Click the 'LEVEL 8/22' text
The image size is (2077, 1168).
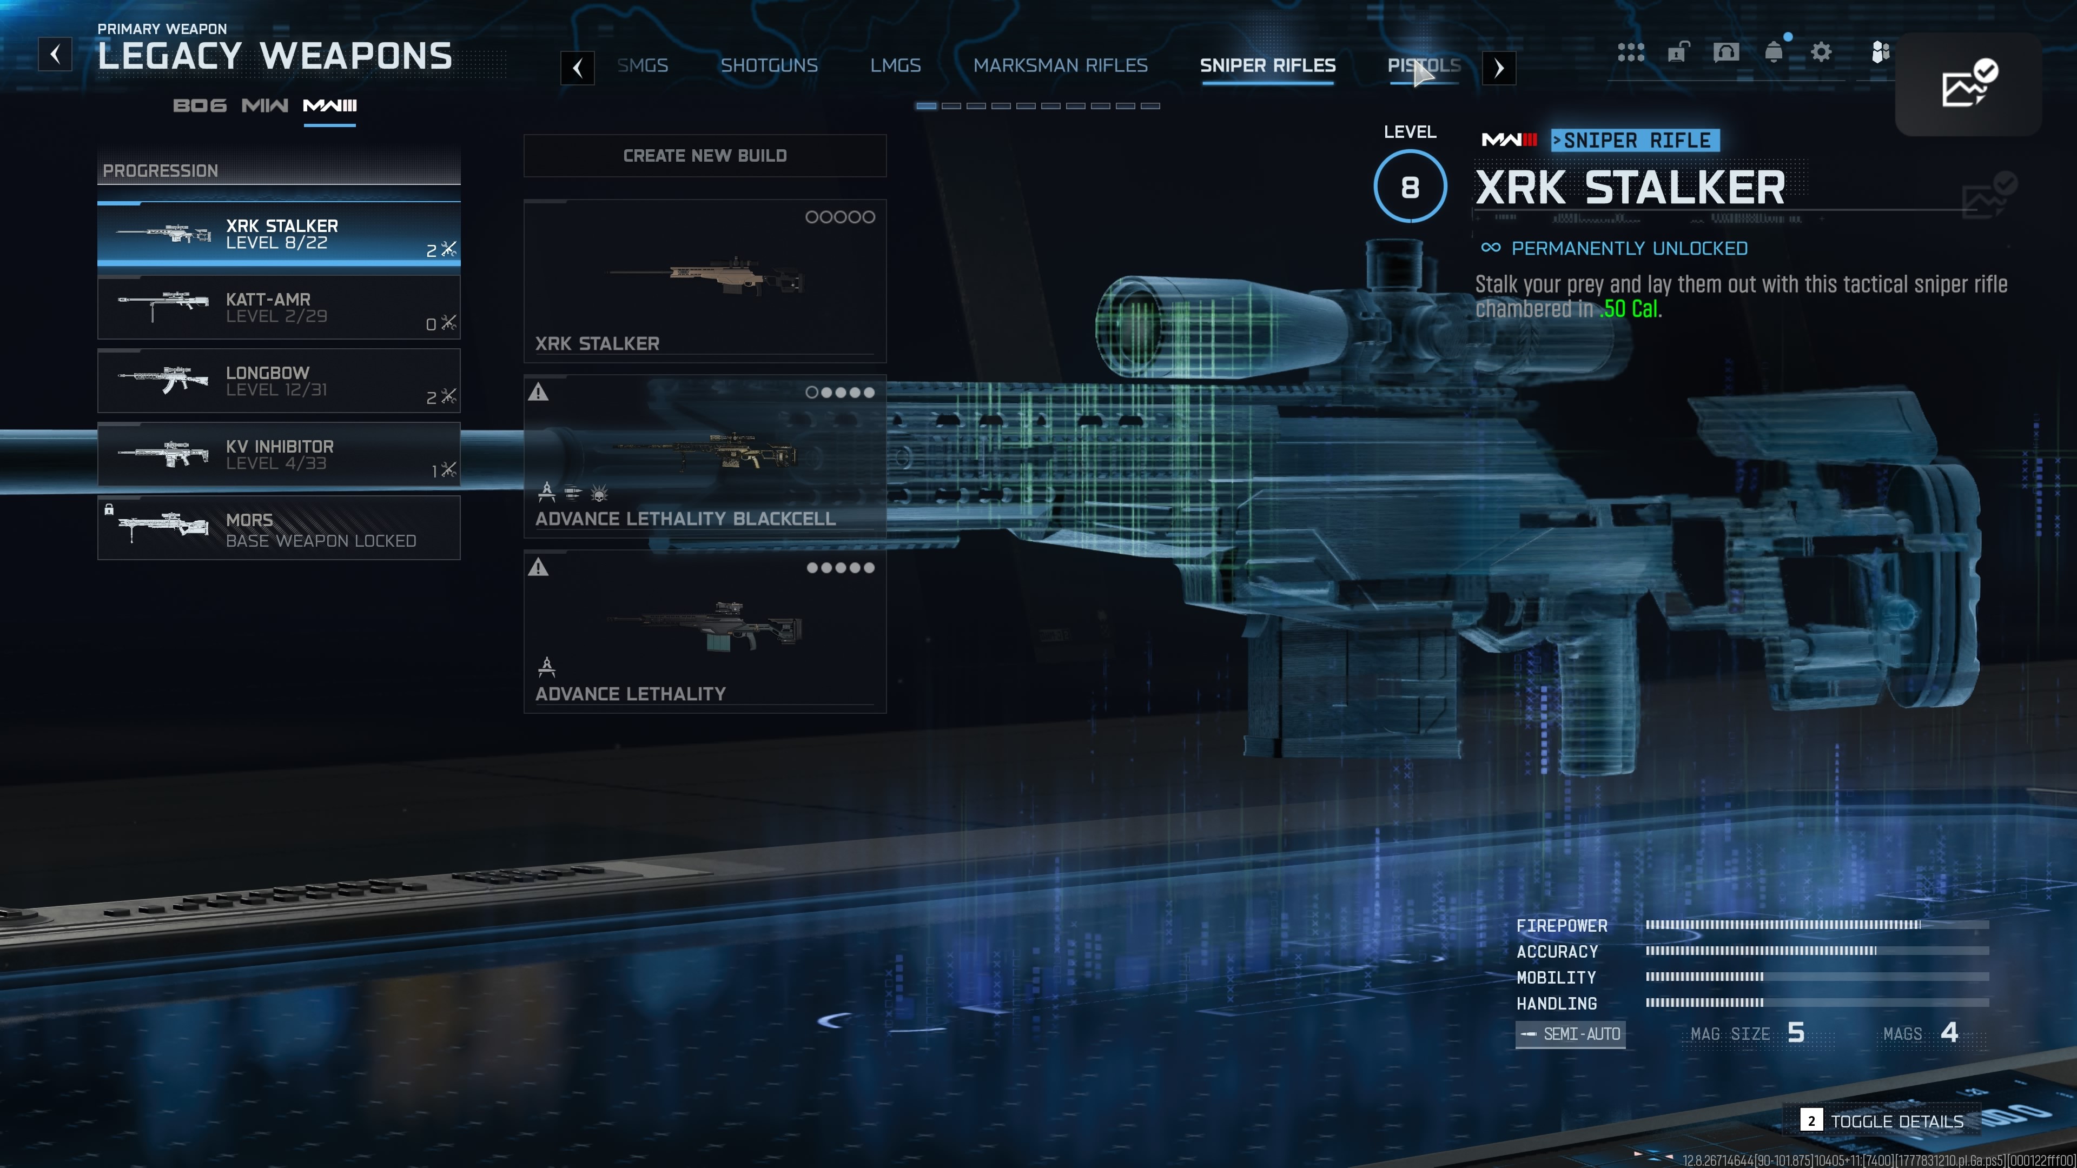click(276, 243)
